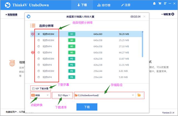The width and height of the screenshot is (178, 116).
Task: Click the 粘贴链接 paste link button
Action: coord(11,14)
